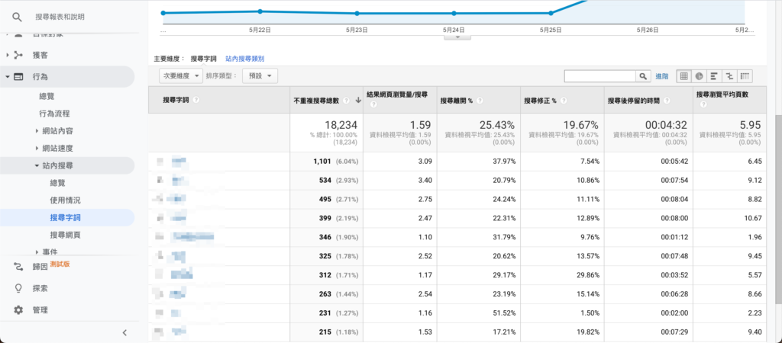Click the search term in the 1,101 row
The height and width of the screenshot is (343, 782).
(179, 162)
